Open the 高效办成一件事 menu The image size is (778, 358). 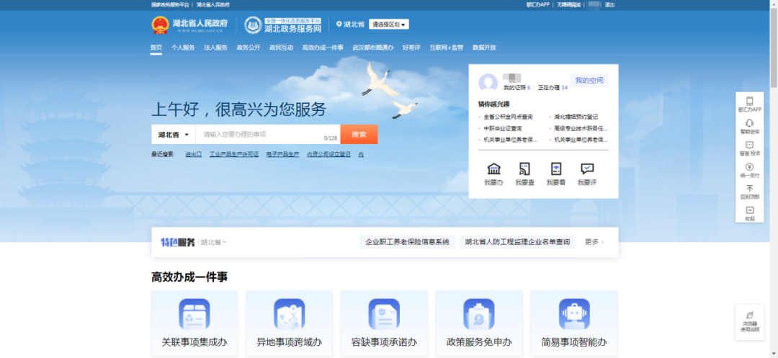point(323,48)
